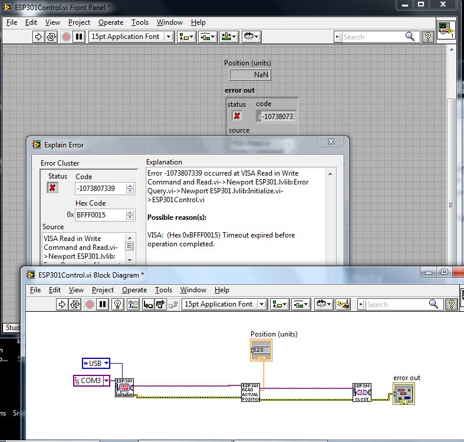464x442 pixels.
Task: Open Distribute Objects menu in Block Diagram
Action: pyautogui.click(x=301, y=304)
